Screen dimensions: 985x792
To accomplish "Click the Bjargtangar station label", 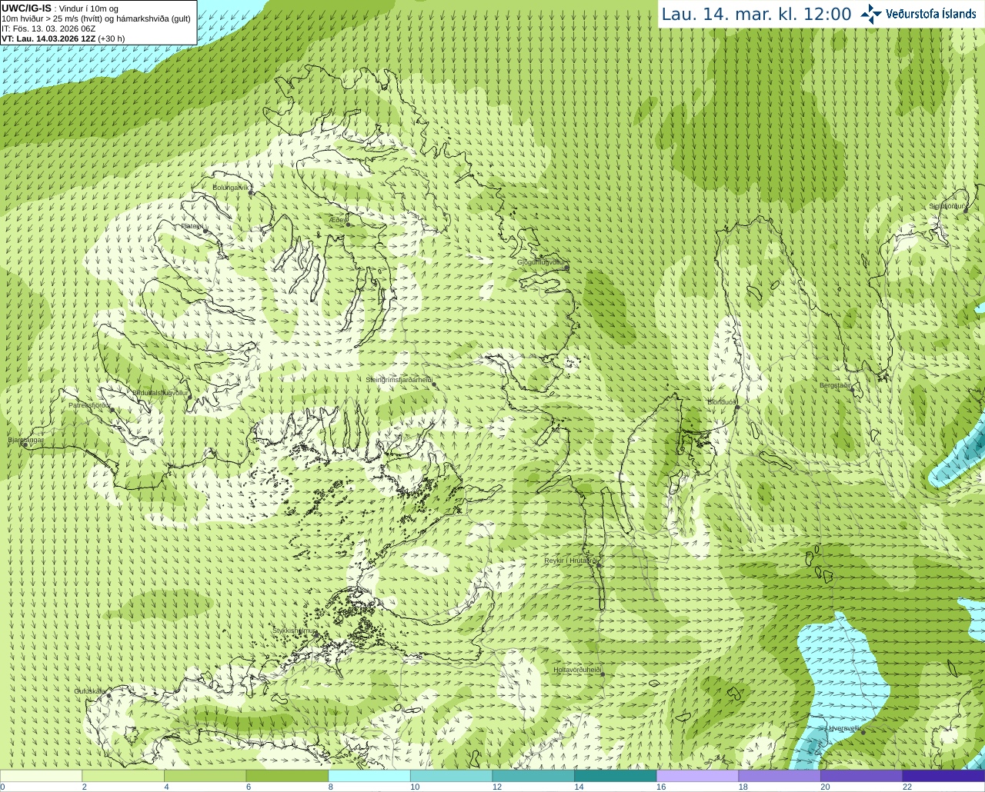I will coord(25,440).
